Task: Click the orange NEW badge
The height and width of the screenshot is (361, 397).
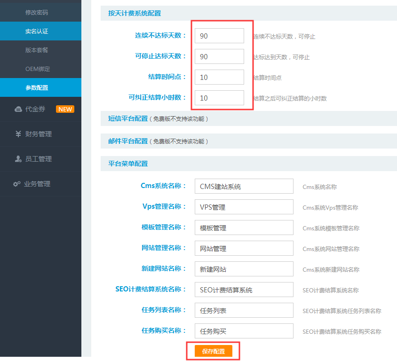Action: coord(65,109)
